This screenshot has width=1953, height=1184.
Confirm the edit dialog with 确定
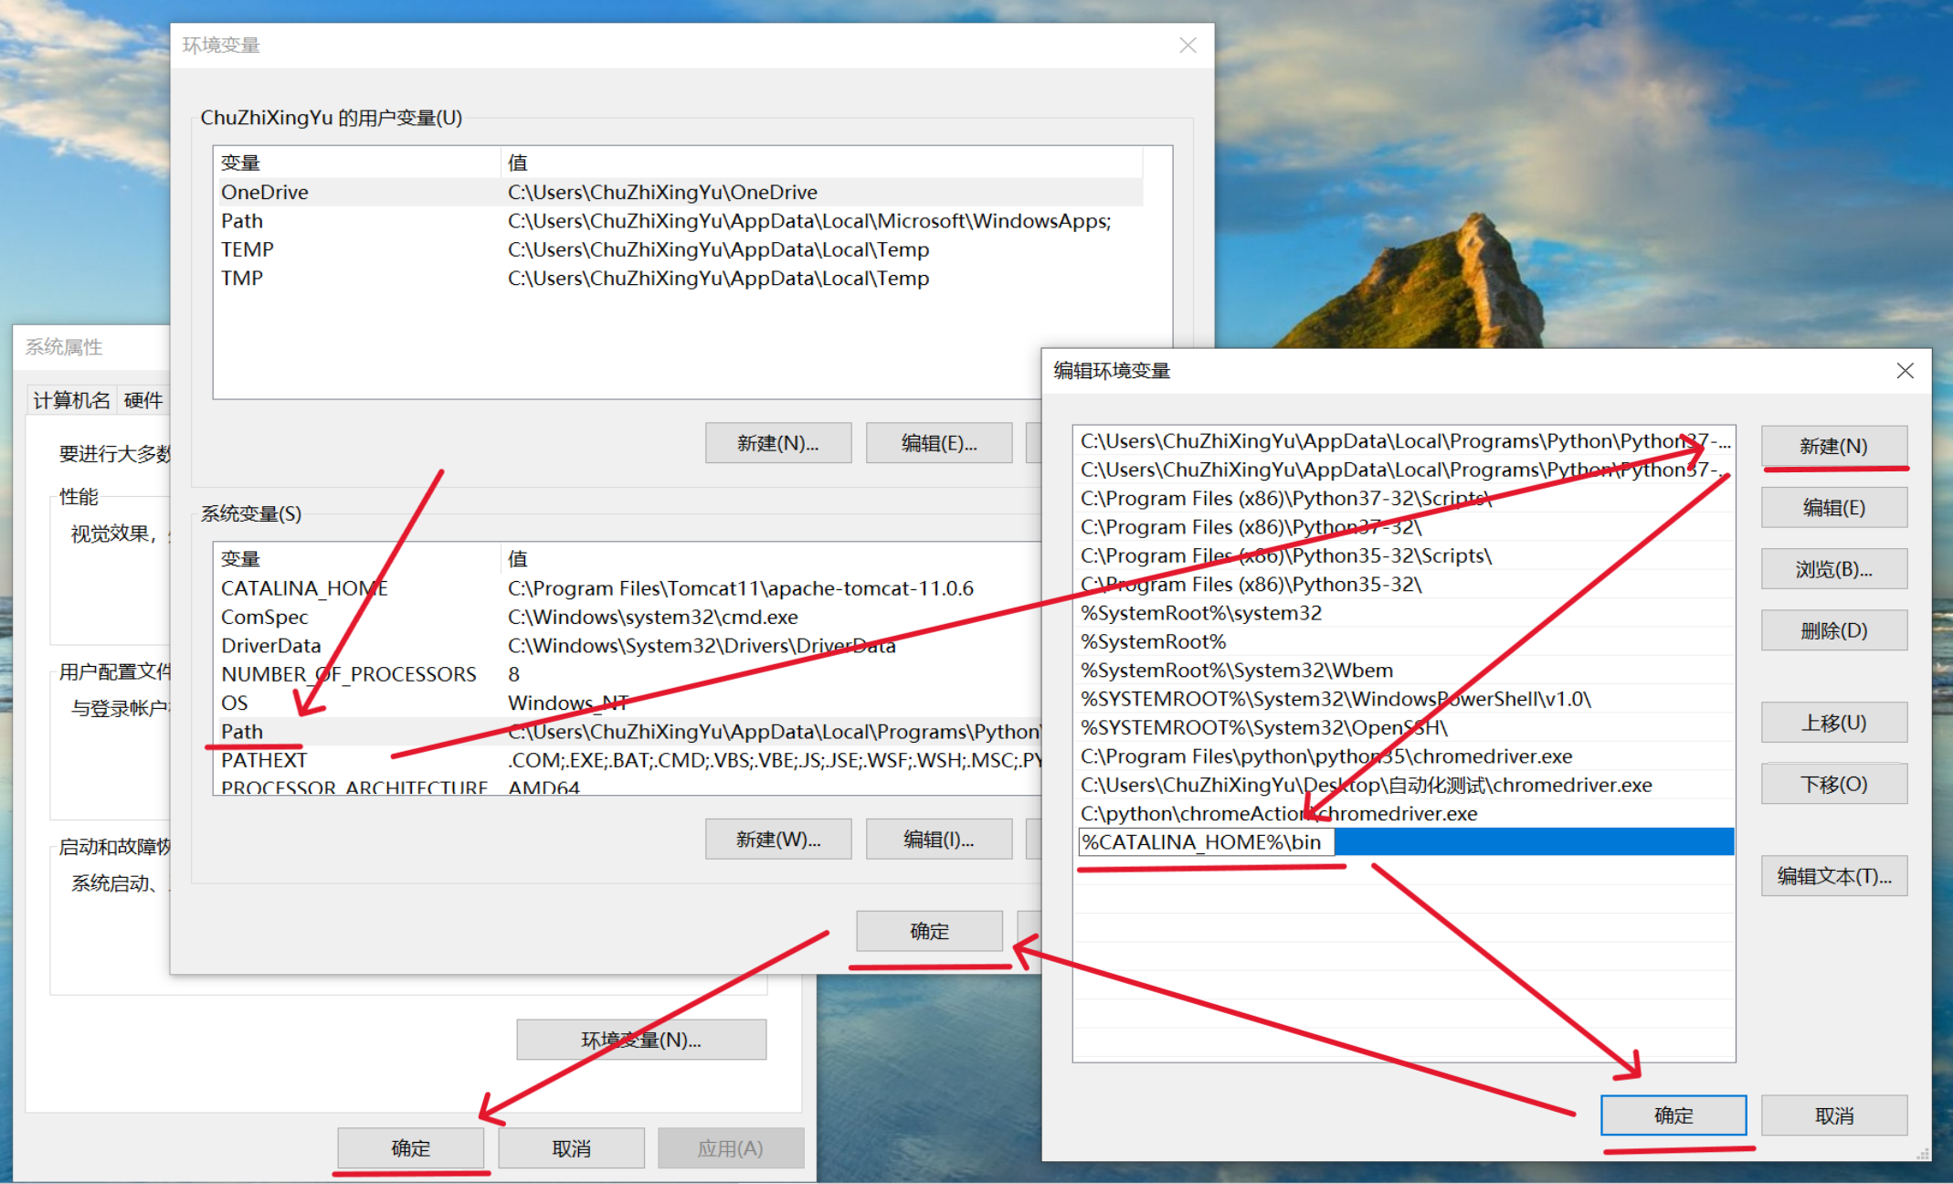[x=1673, y=1115]
